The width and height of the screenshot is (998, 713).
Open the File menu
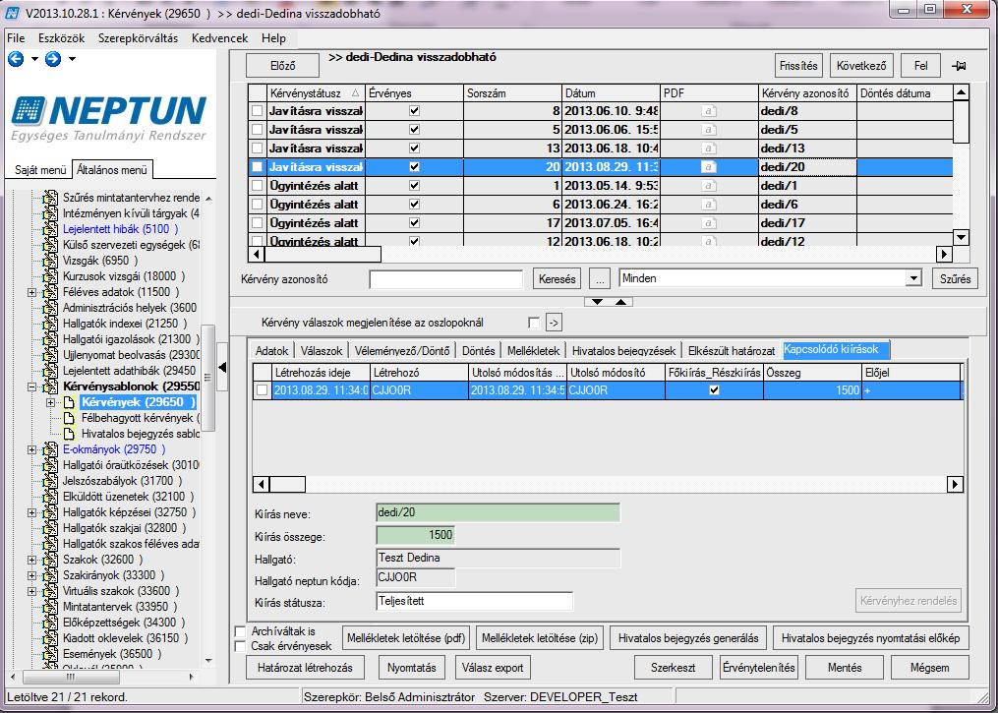(16, 38)
